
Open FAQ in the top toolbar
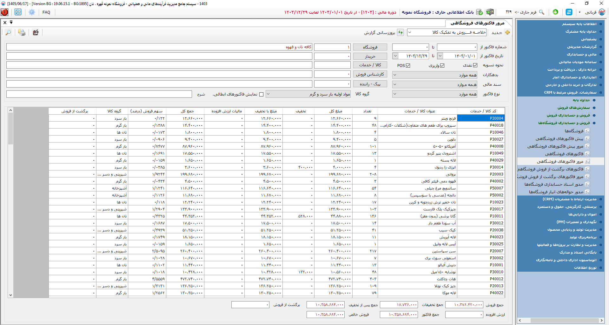(x=46, y=12)
